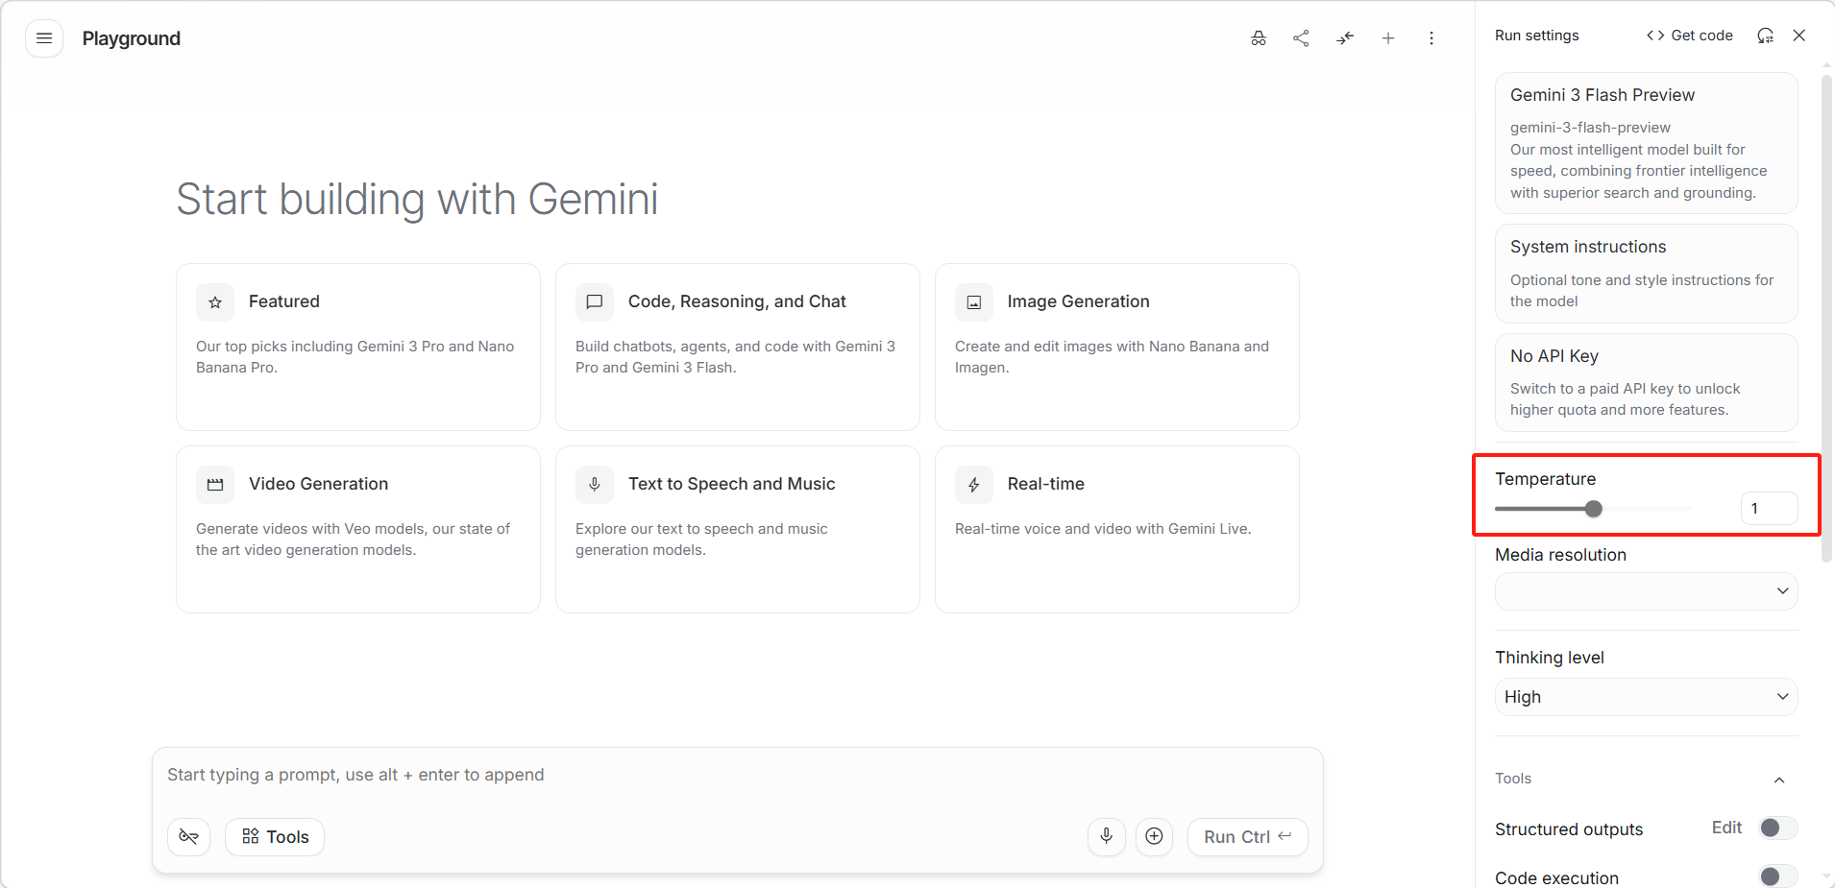
Task: Open the System instructions card
Action: click(x=1647, y=274)
